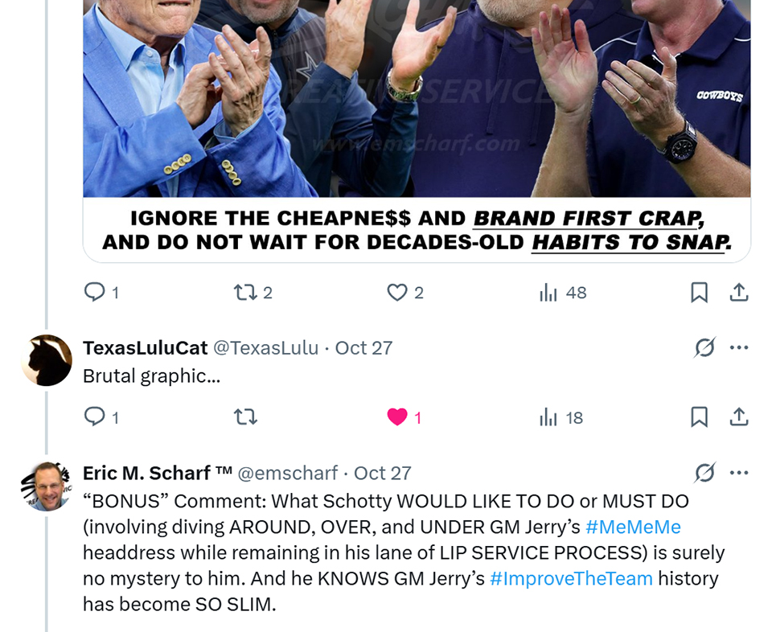The image size is (772, 632).
Task: Click Grok icon on Eric M. Scharf's tweet
Action: tap(704, 473)
